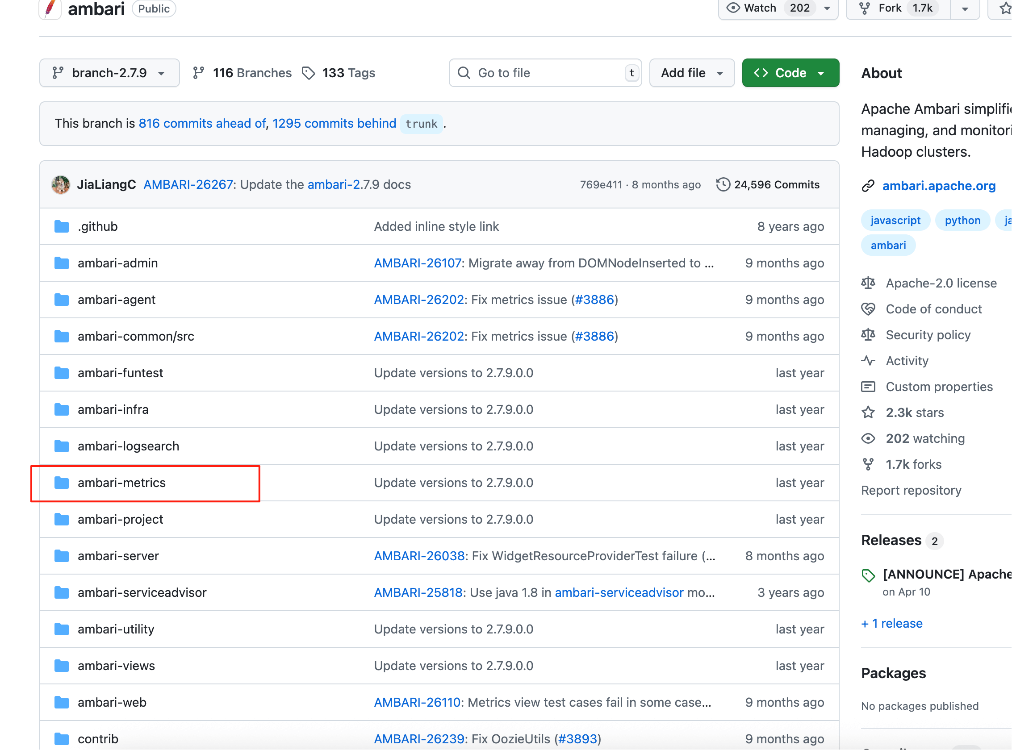Click the commit hash 769e411
This screenshot has height=750, width=1012.
(601, 185)
